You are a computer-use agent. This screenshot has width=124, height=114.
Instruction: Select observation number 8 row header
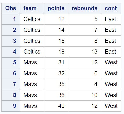click(11, 95)
